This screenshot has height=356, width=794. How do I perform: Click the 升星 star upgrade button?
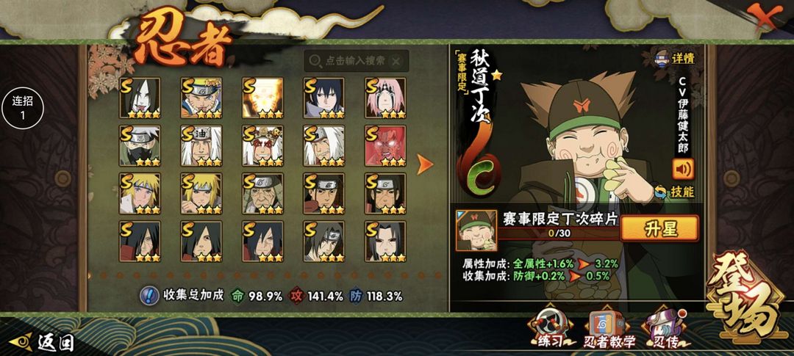pyautogui.click(x=659, y=228)
